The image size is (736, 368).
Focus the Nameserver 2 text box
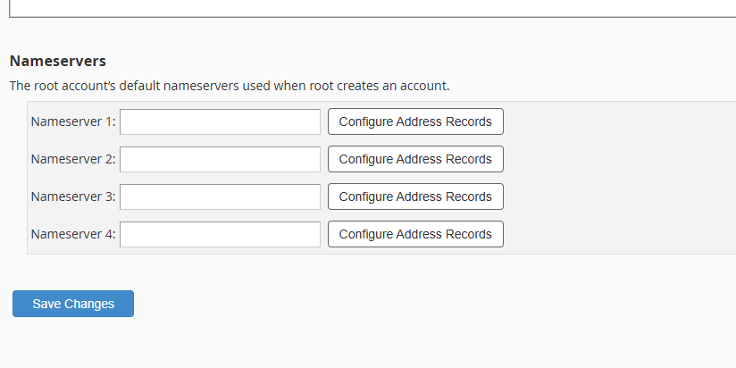(x=220, y=159)
